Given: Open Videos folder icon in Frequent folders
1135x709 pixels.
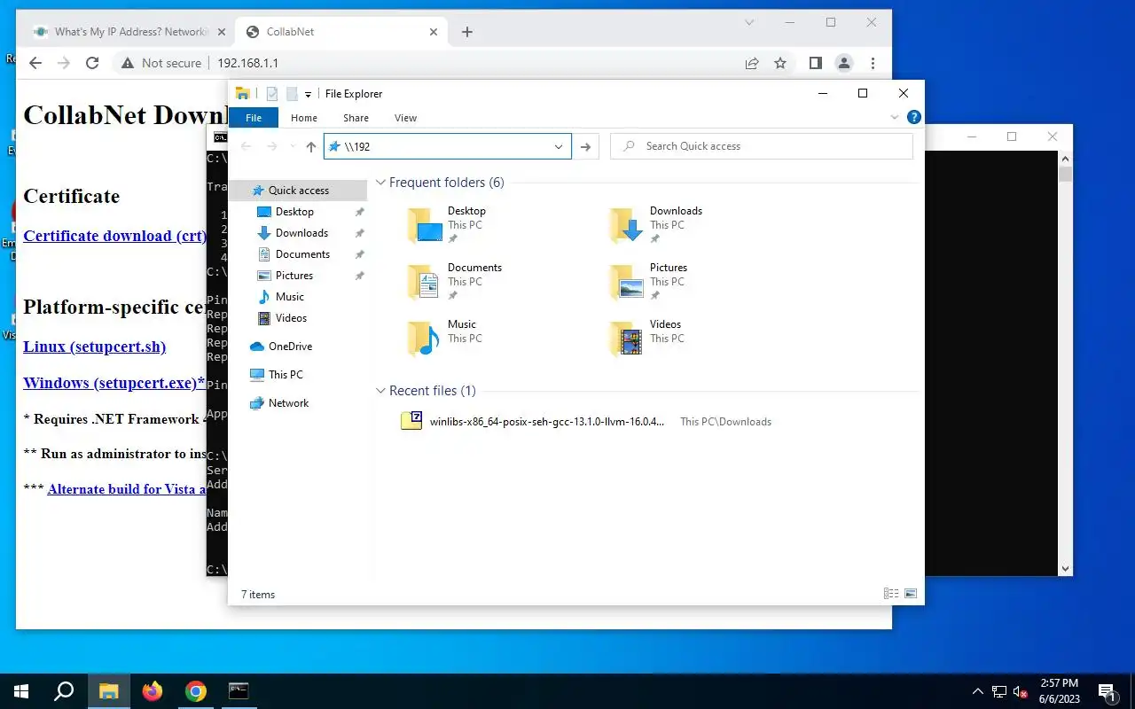Looking at the screenshot, I should tap(627, 339).
